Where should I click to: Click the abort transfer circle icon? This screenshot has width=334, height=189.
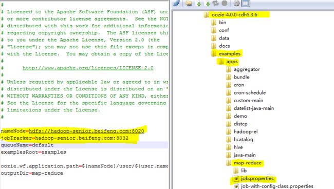(x=225, y=3)
